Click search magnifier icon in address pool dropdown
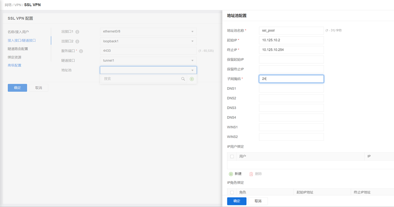This screenshot has width=394, height=207. [x=183, y=79]
